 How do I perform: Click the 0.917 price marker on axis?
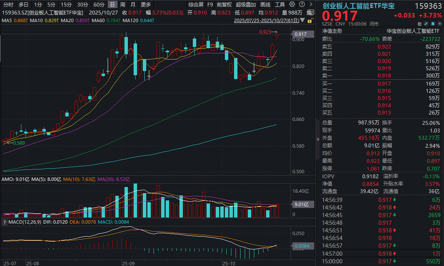point(302,34)
